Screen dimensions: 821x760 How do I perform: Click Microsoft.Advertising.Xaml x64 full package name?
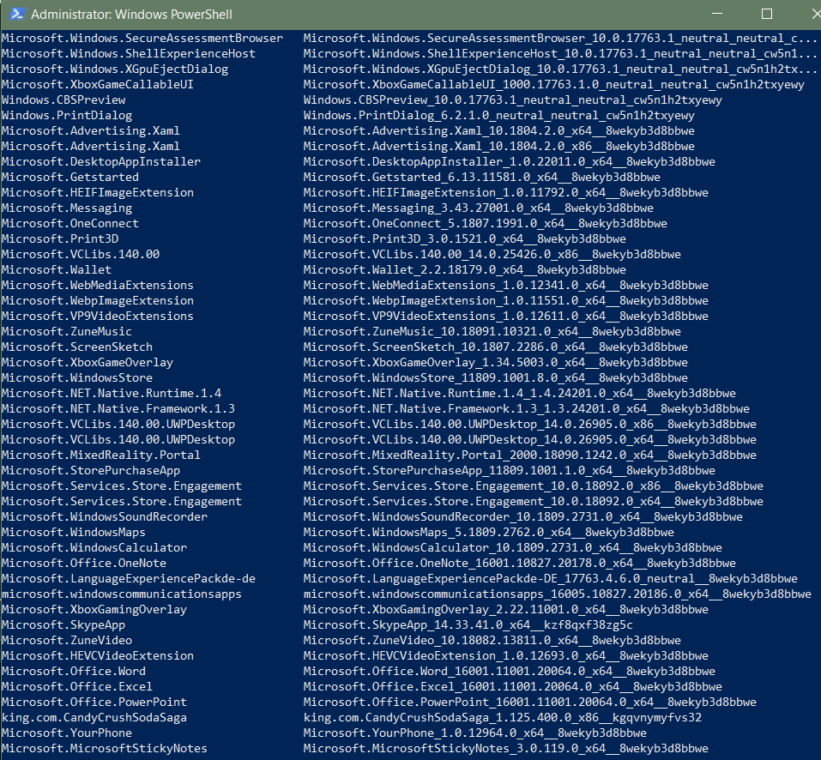click(499, 131)
